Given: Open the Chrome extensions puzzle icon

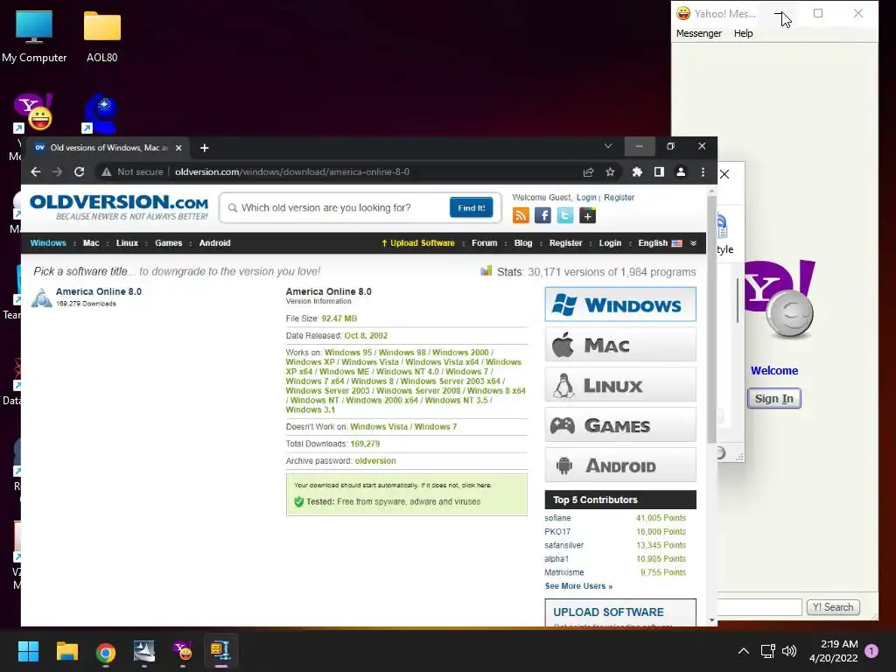Looking at the screenshot, I should (x=637, y=172).
